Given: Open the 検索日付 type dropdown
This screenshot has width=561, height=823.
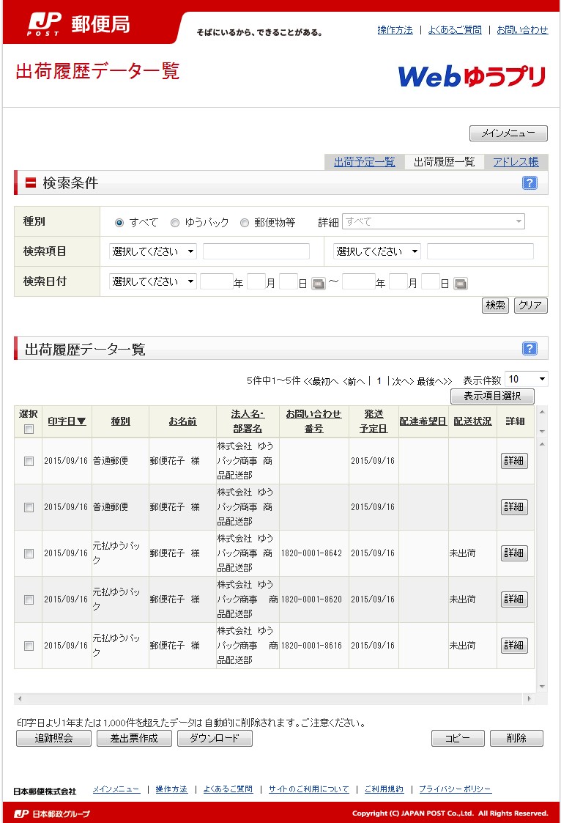Looking at the screenshot, I should [153, 281].
